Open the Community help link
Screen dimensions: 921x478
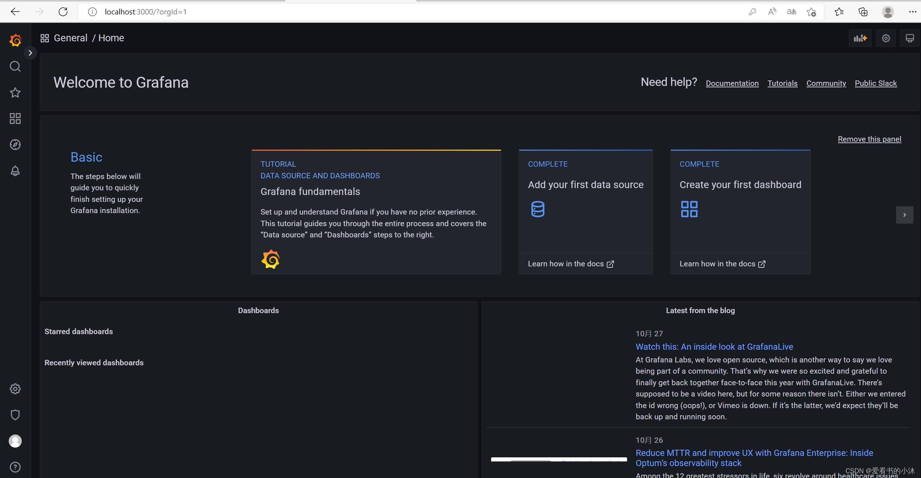(x=826, y=83)
